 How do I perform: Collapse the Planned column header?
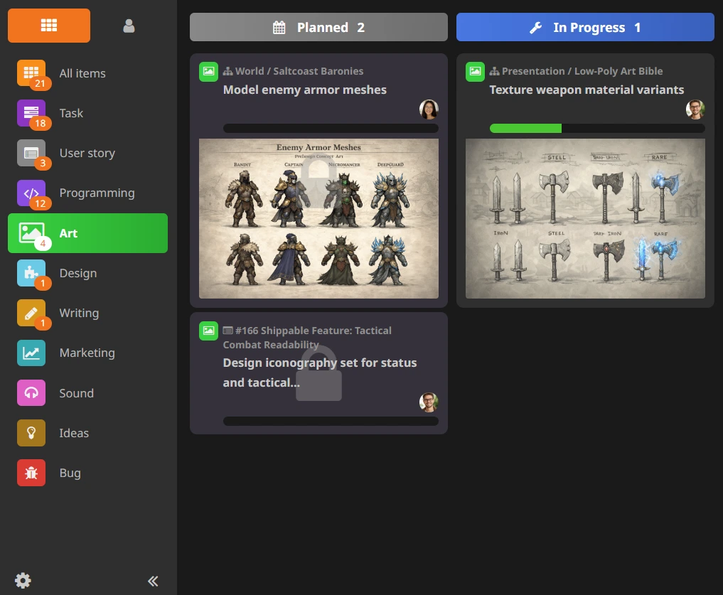[x=318, y=28]
